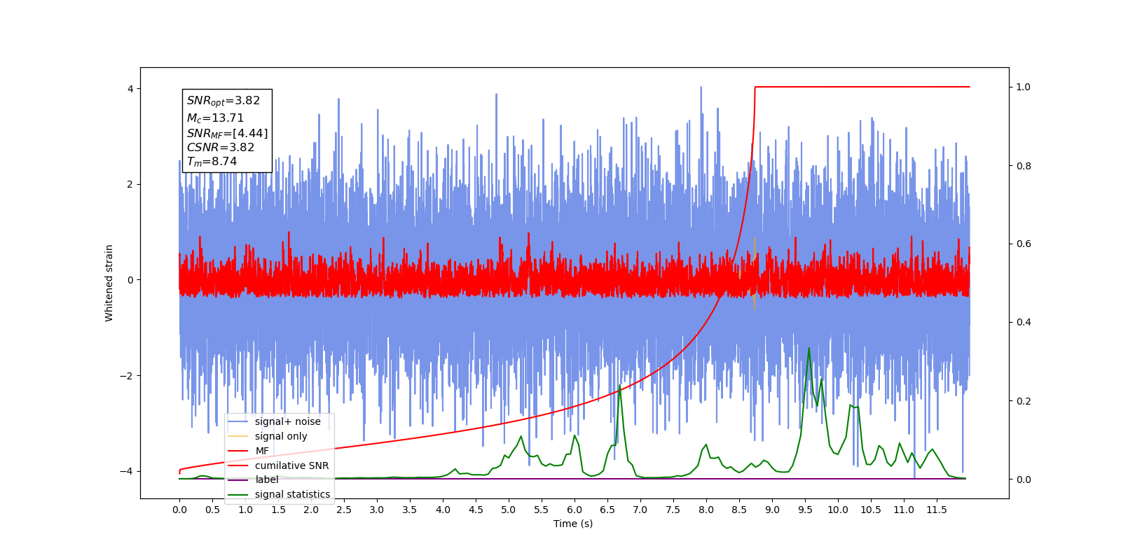Click the Tm=8.74 annotation text
The height and width of the screenshot is (560, 1121).
[212, 162]
